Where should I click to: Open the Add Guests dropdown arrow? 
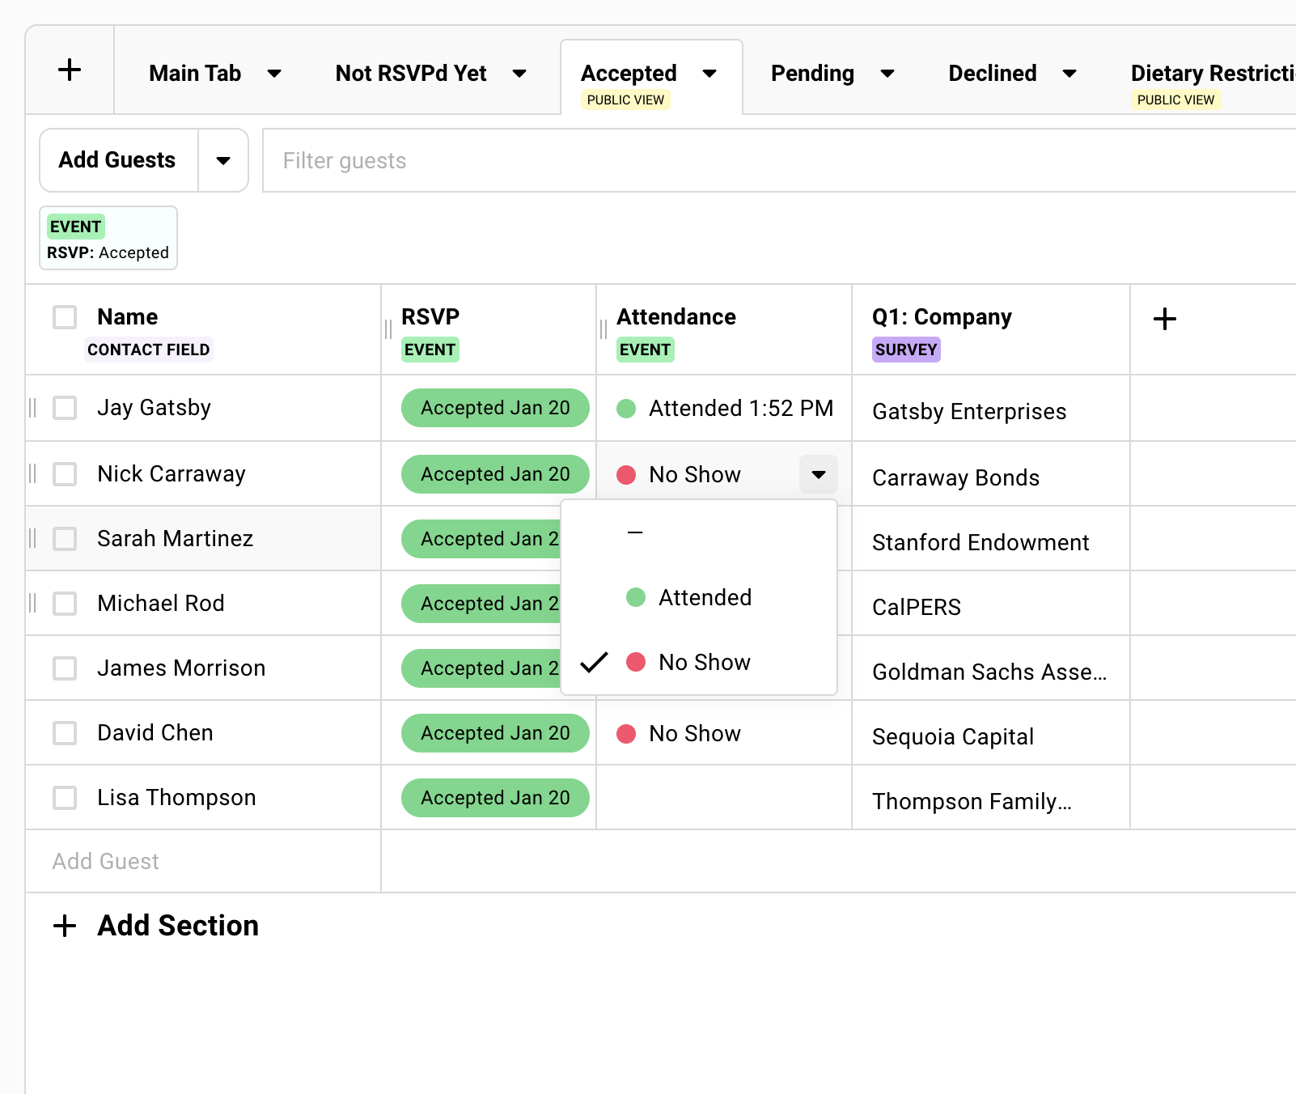point(223,160)
